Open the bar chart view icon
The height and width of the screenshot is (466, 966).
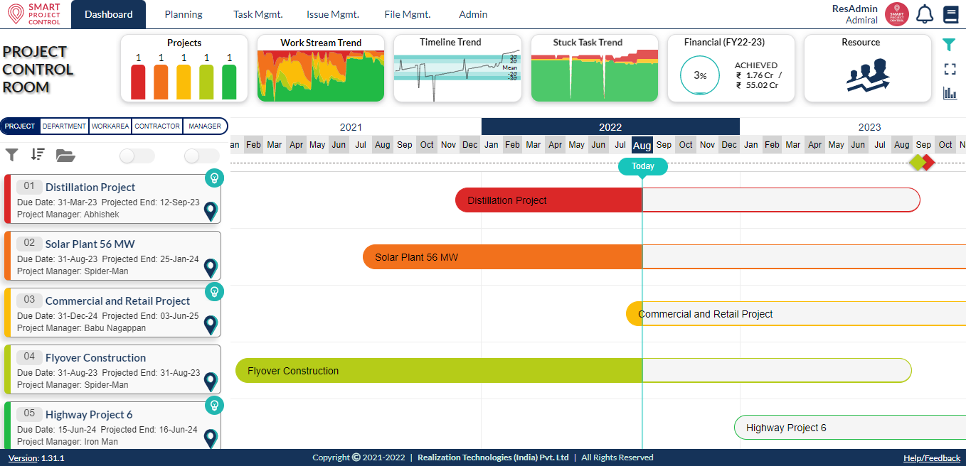[951, 92]
